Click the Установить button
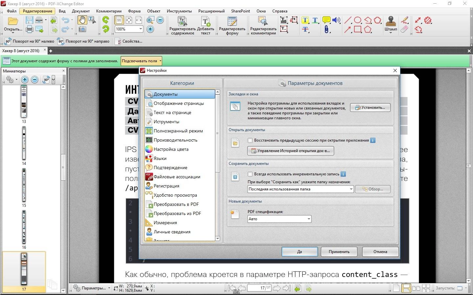 (x=370, y=108)
